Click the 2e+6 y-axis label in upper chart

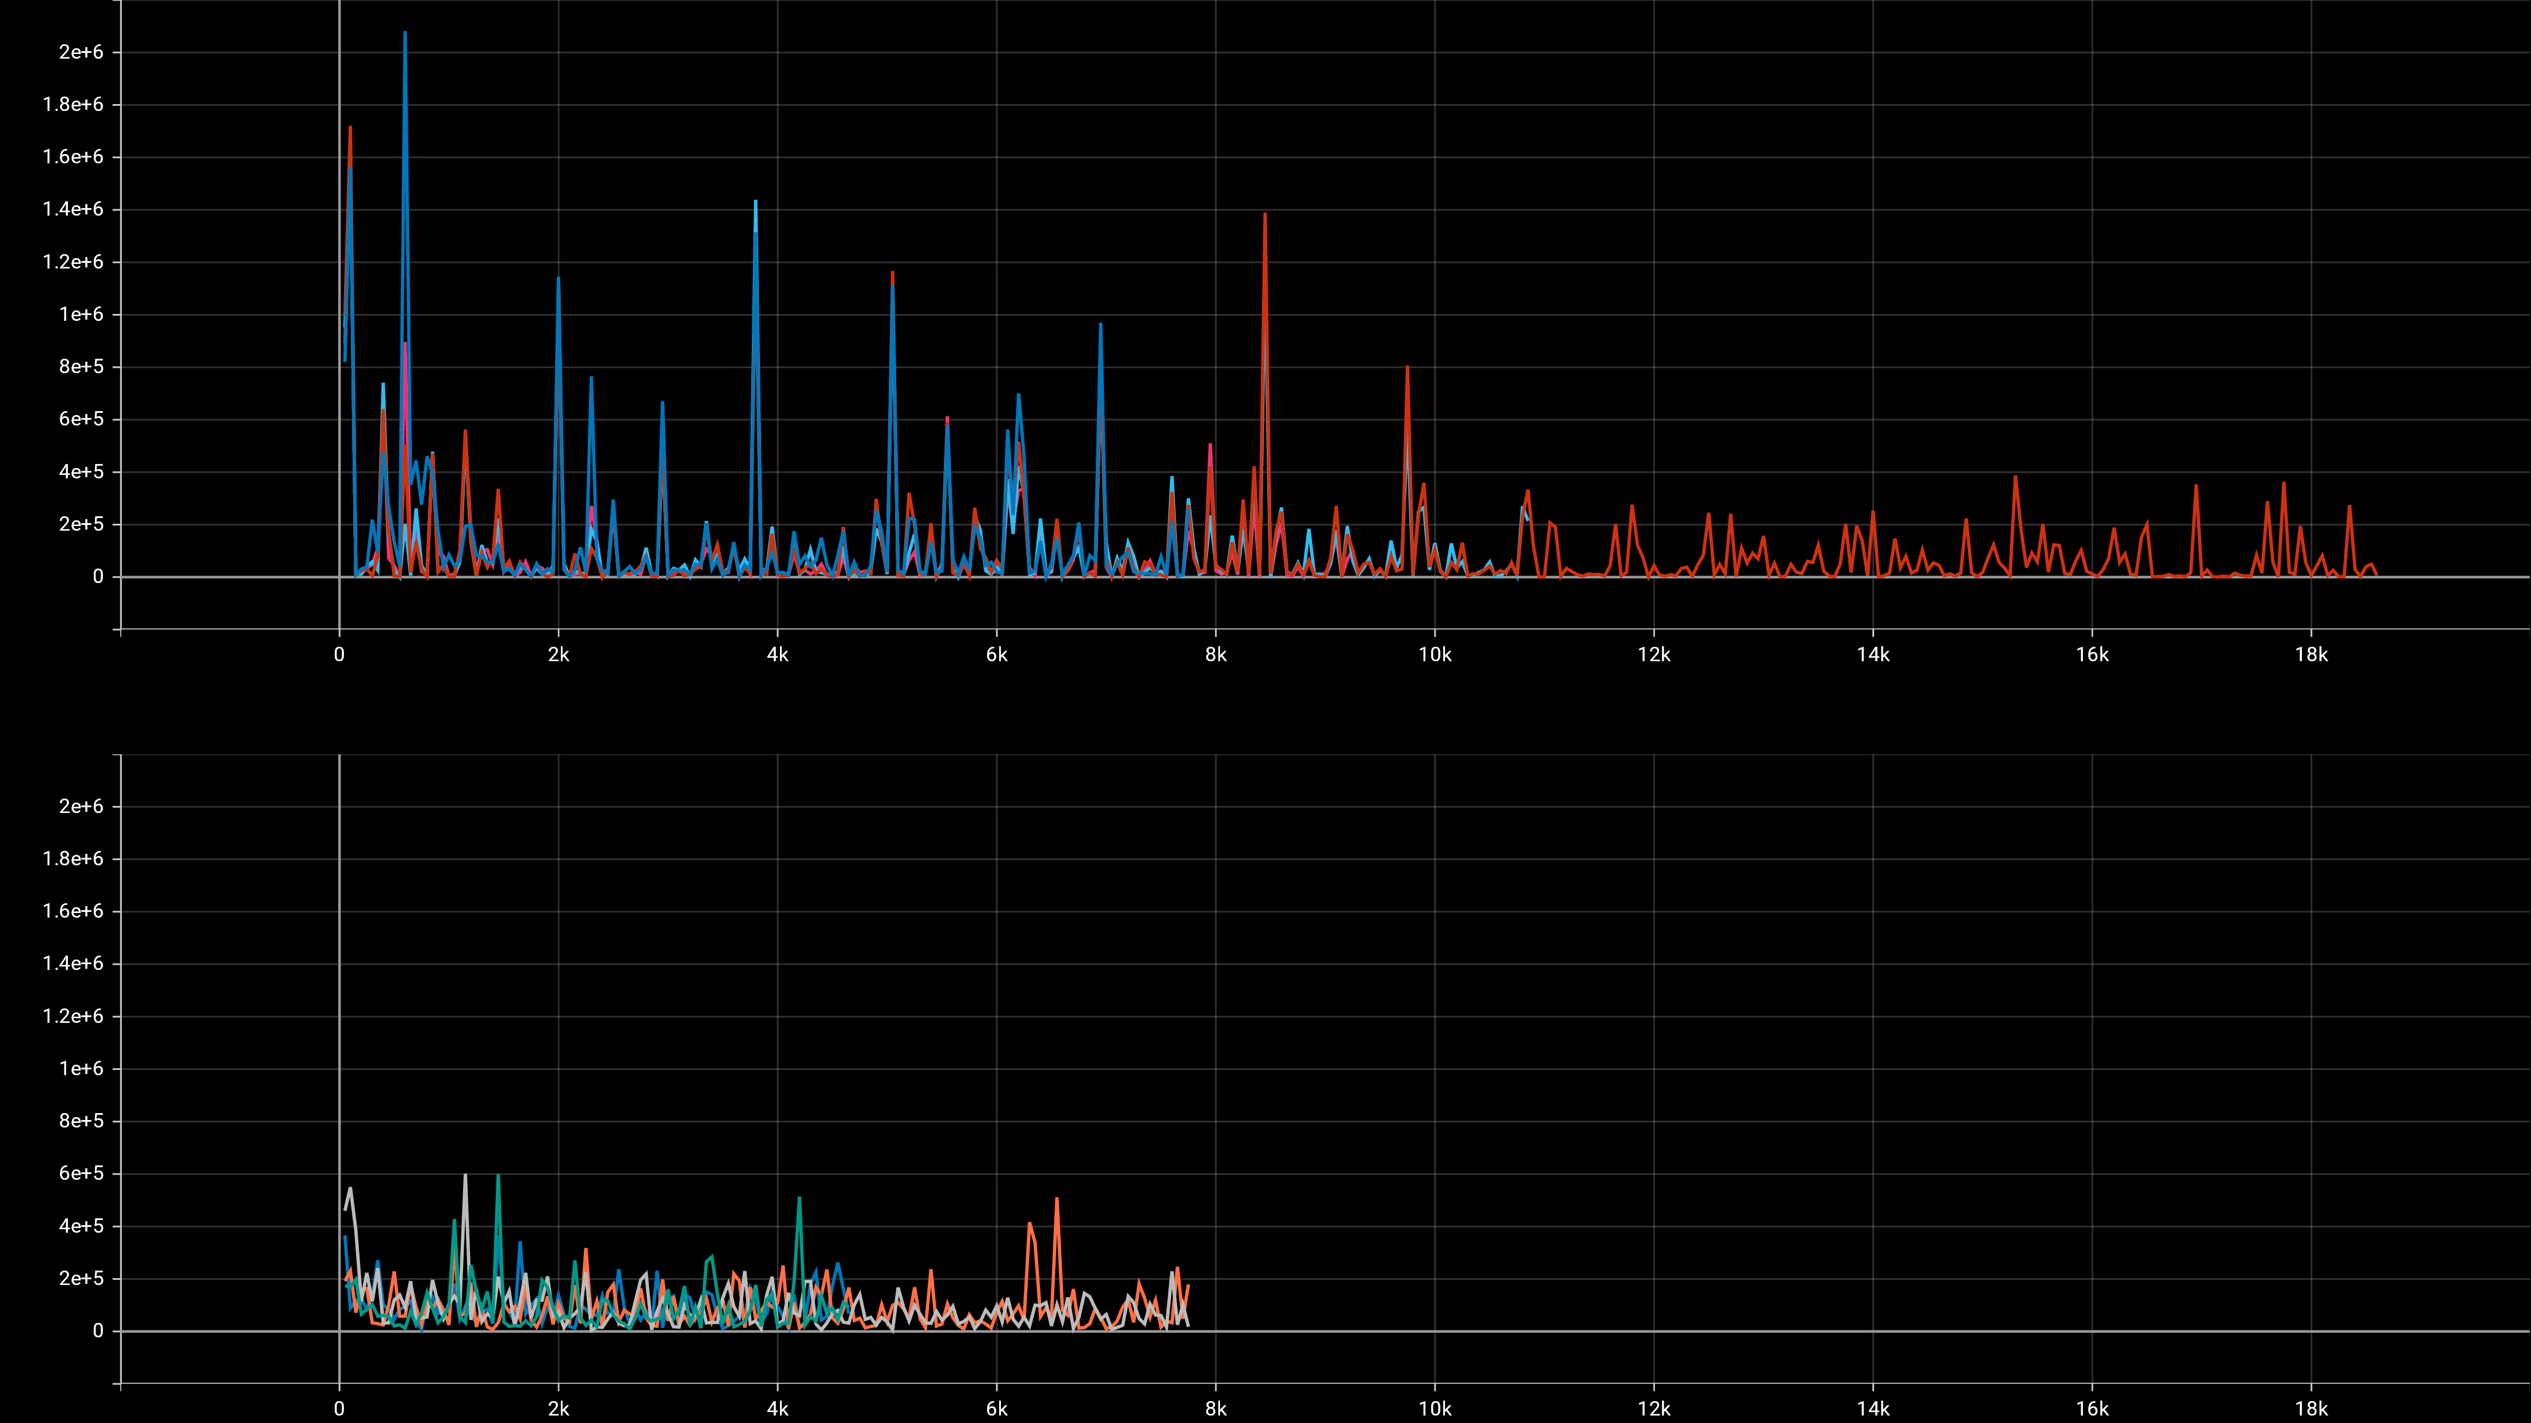(81, 52)
